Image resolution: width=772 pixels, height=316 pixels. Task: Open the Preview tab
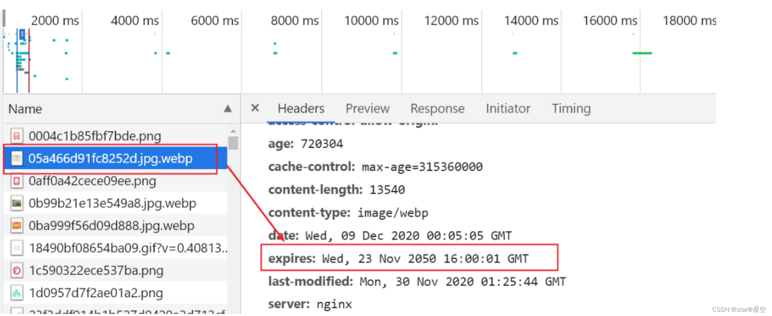coord(367,108)
